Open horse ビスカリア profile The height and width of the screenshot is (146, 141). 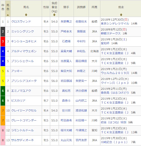pos(18,101)
